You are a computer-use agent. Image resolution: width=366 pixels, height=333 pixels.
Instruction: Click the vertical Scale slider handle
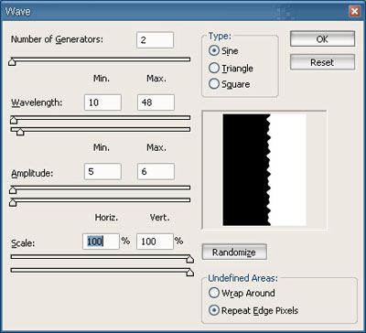[189, 273]
